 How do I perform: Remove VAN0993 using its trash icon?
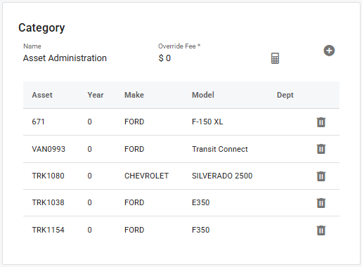tap(321, 149)
